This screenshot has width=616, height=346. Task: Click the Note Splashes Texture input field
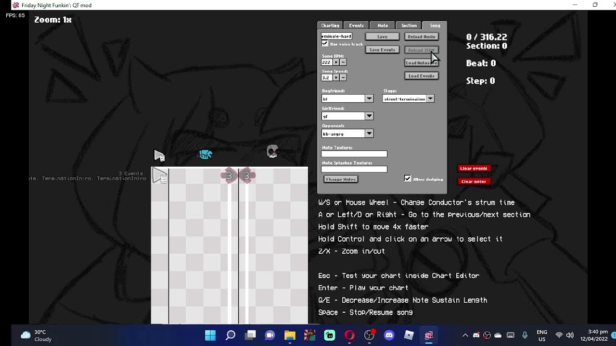click(x=354, y=169)
